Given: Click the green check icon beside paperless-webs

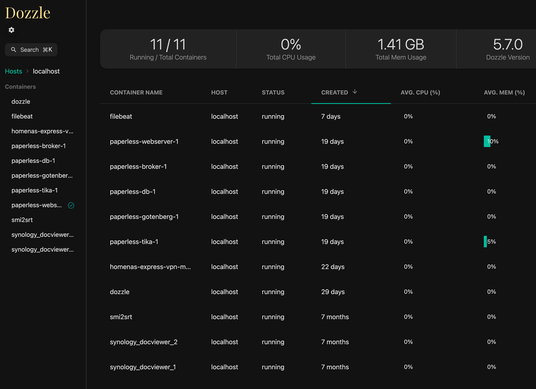Looking at the screenshot, I should pyautogui.click(x=71, y=205).
